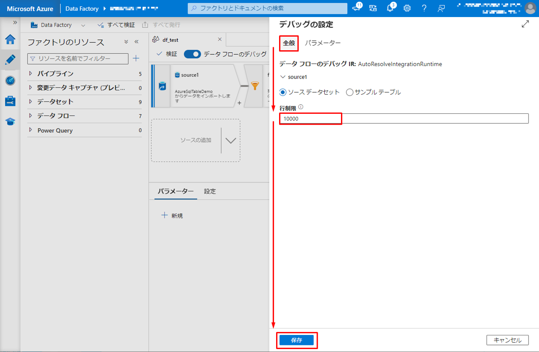The width and height of the screenshot is (539, 352).
Task: Switch to the 設定 tab
Action: coord(210,191)
